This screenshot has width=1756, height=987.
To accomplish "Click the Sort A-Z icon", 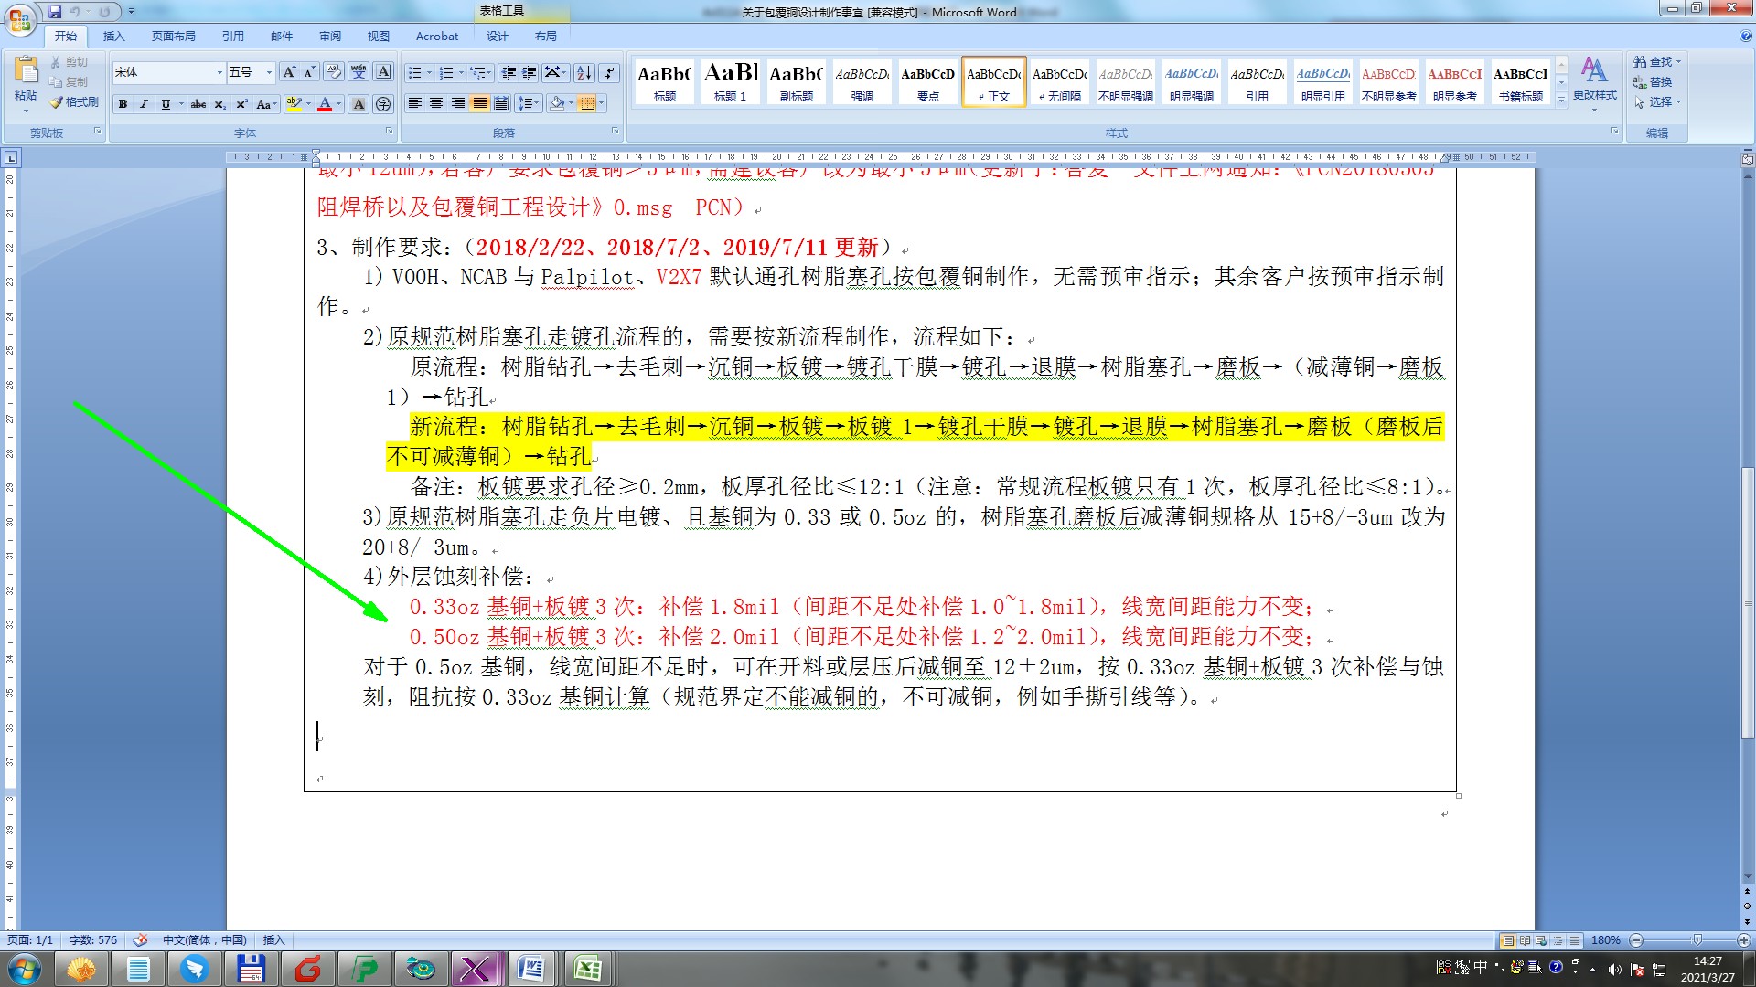I will 584,72.
